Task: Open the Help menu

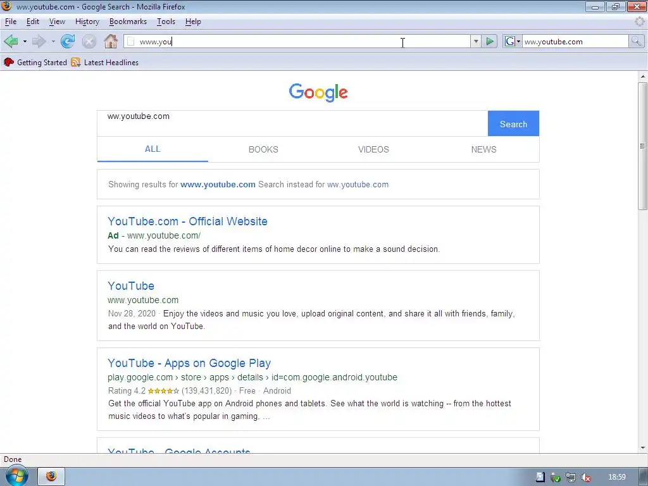Action: 193,22
